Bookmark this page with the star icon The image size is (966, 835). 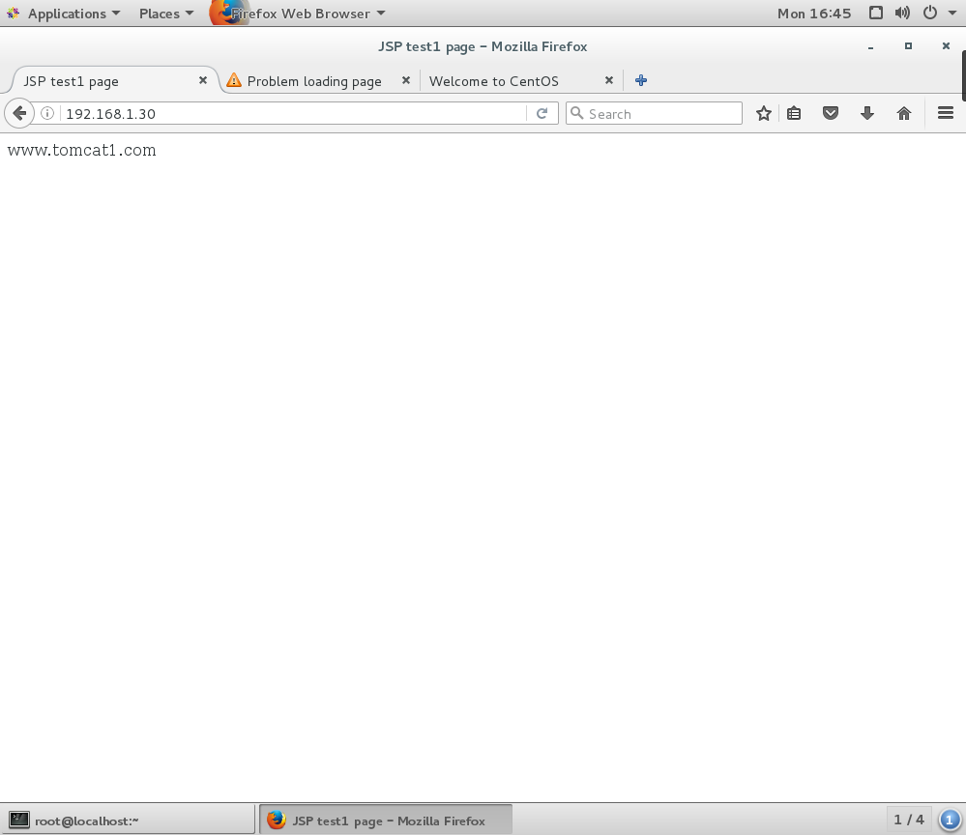coord(763,113)
